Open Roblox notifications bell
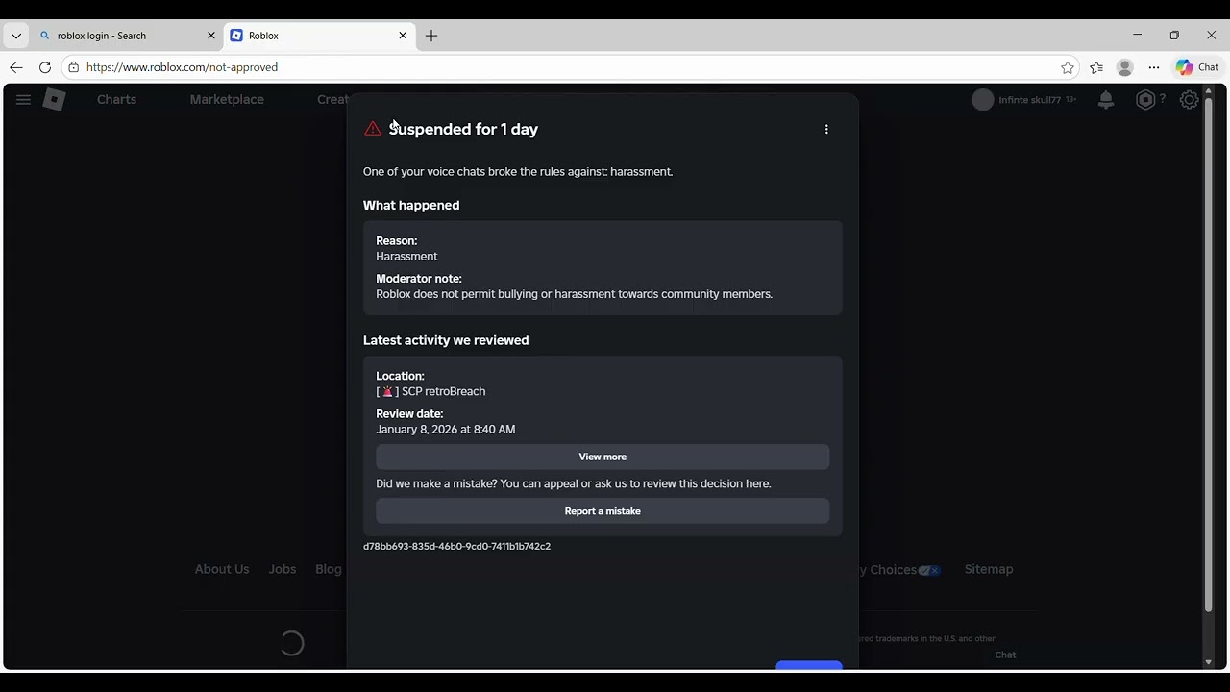This screenshot has width=1230, height=692. tap(1106, 100)
